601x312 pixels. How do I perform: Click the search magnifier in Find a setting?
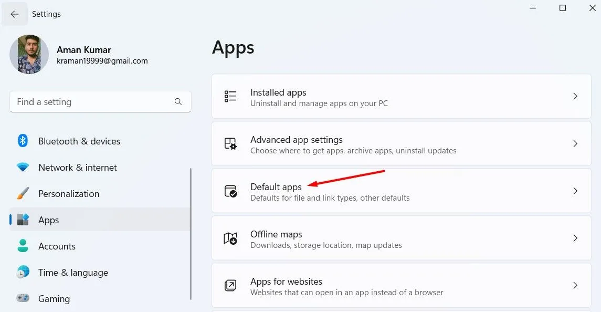(178, 101)
